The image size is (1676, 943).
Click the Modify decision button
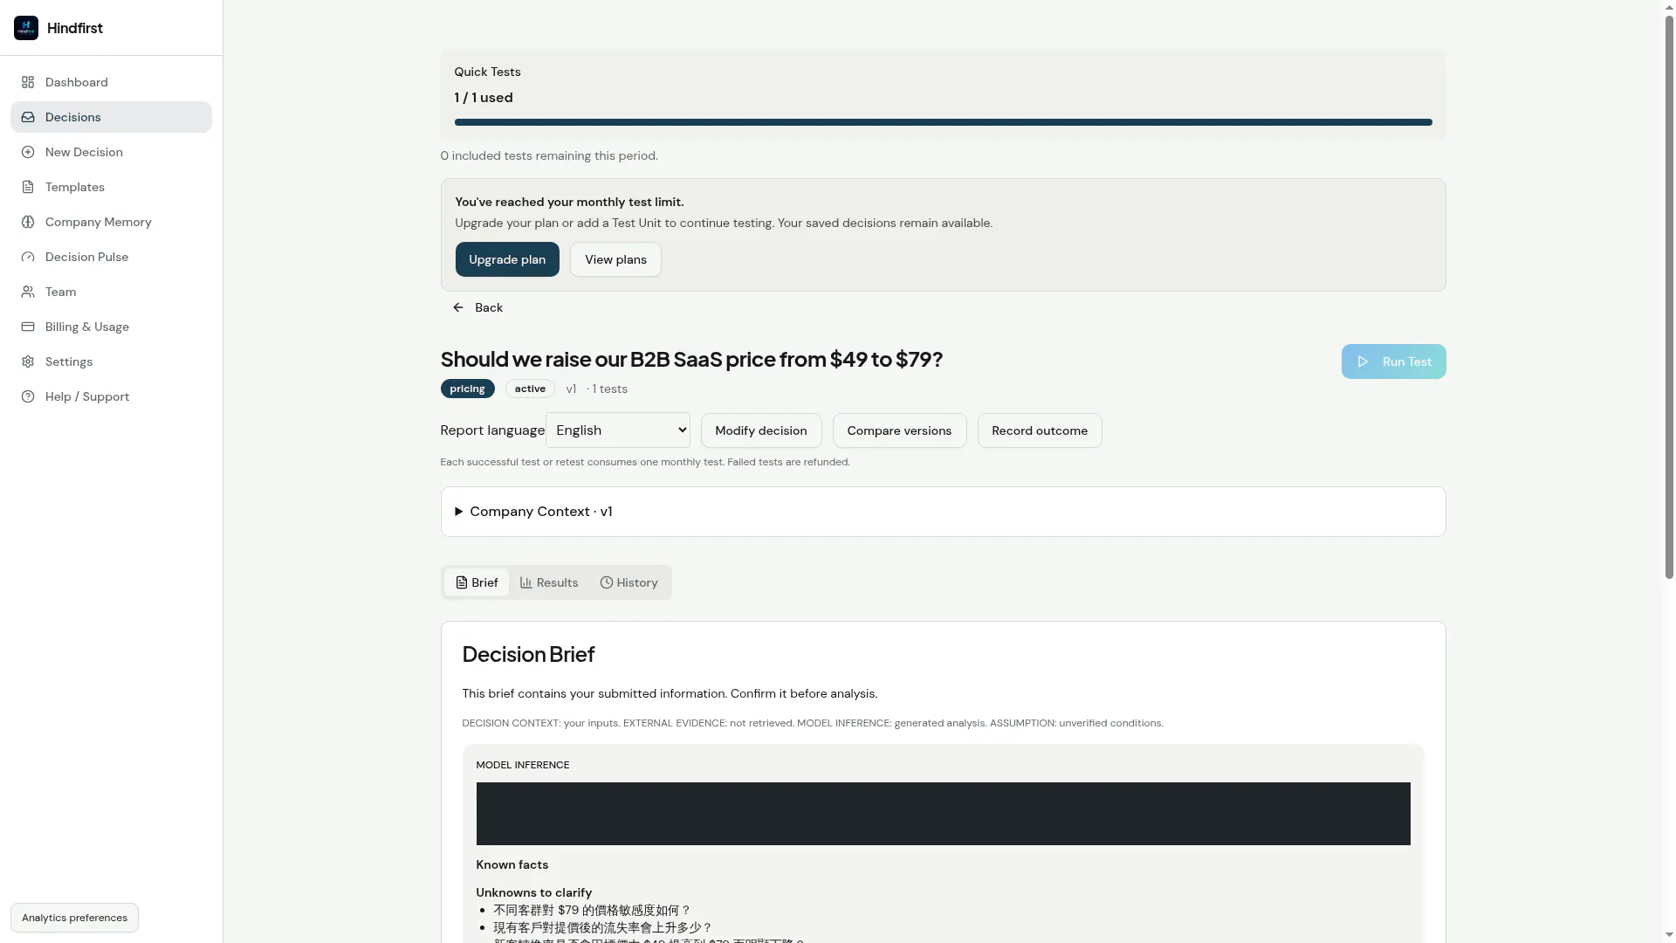point(761,430)
